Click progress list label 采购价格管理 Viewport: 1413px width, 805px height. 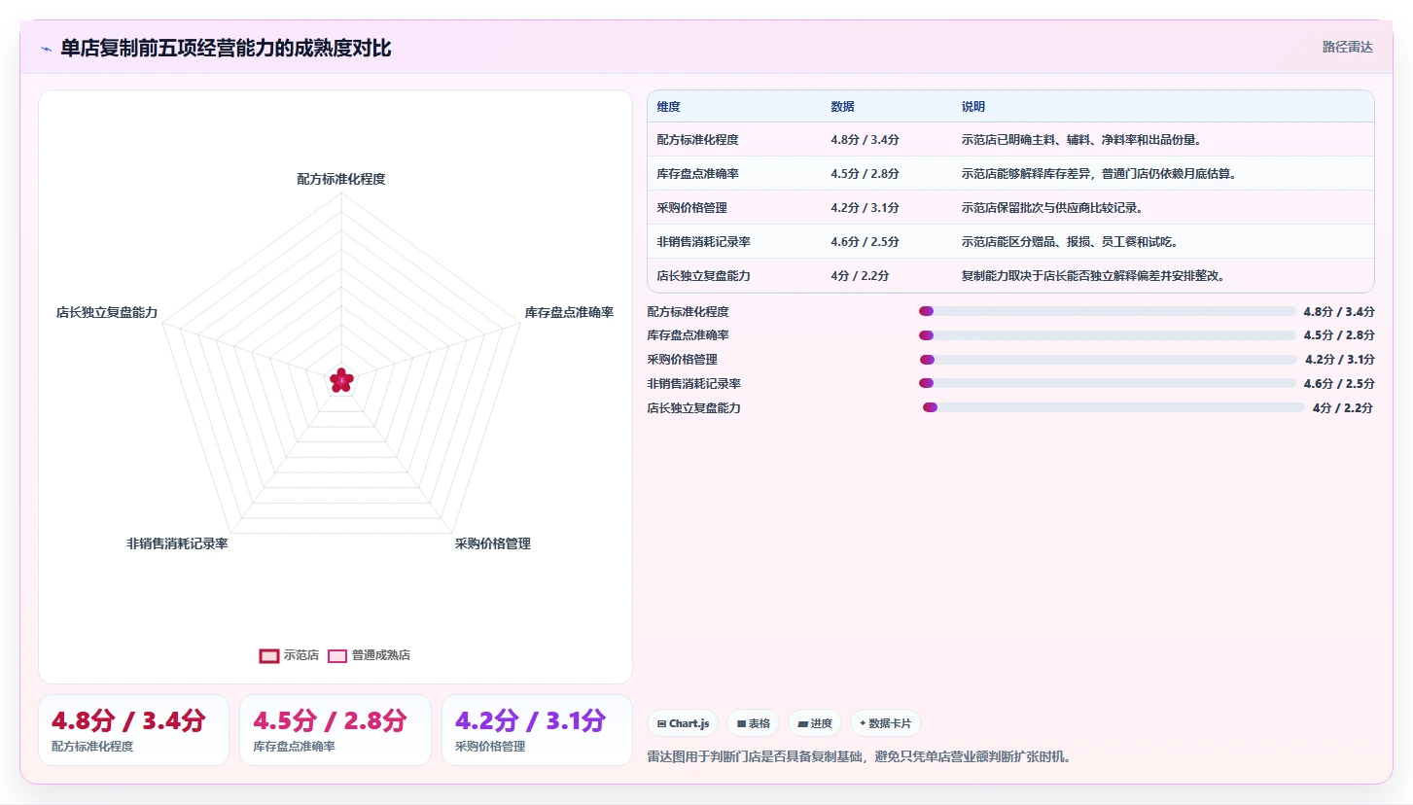(x=682, y=360)
